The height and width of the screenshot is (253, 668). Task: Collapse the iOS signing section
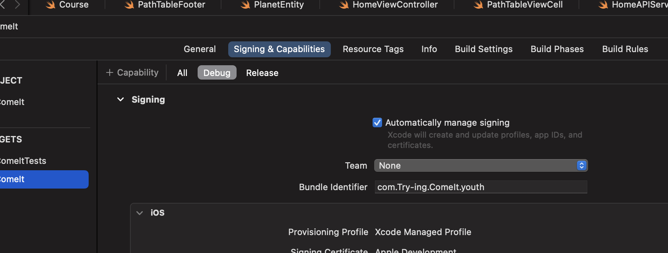point(140,213)
